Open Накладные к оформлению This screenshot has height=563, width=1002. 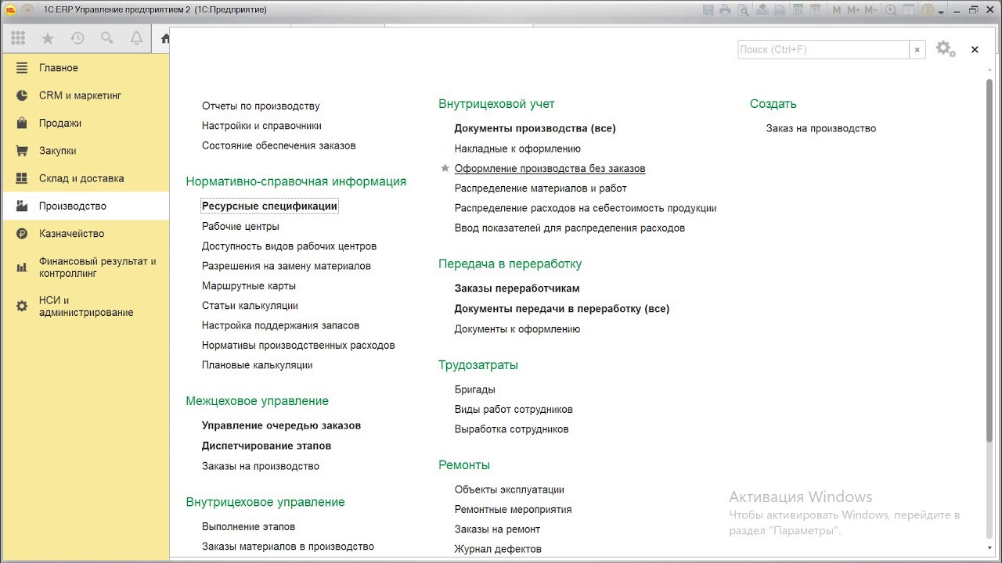(517, 149)
